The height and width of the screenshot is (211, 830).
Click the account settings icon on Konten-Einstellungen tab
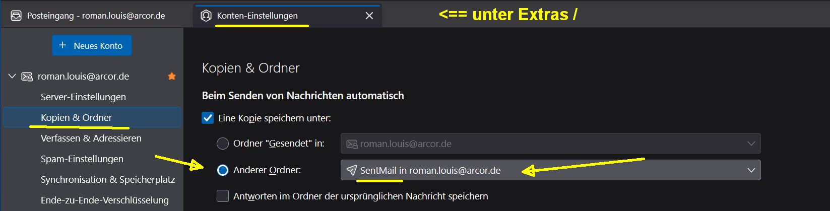point(206,16)
